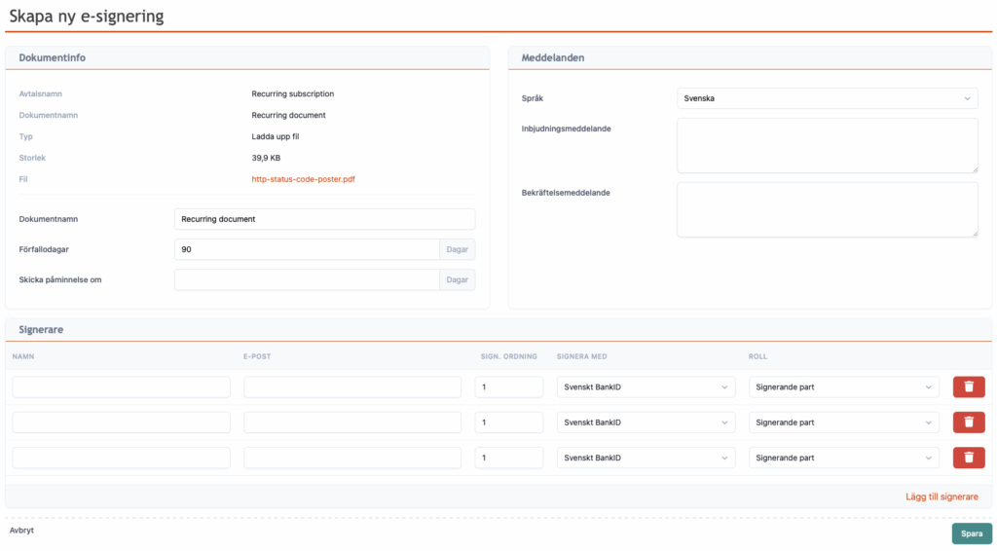
Task: Click the Avbryt link
Action: pyautogui.click(x=21, y=531)
